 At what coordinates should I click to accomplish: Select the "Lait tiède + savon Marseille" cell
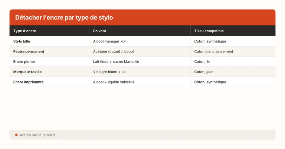pos(116,62)
